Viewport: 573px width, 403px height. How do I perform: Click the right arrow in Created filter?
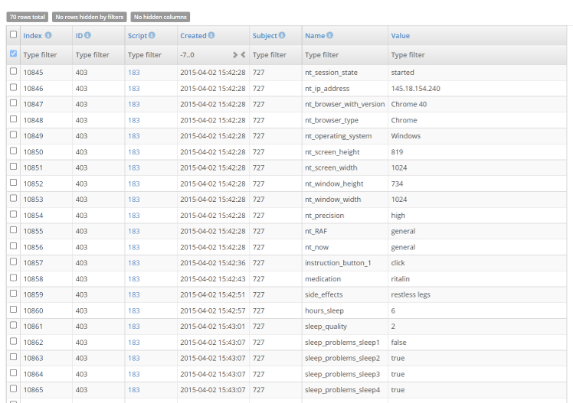(x=235, y=55)
